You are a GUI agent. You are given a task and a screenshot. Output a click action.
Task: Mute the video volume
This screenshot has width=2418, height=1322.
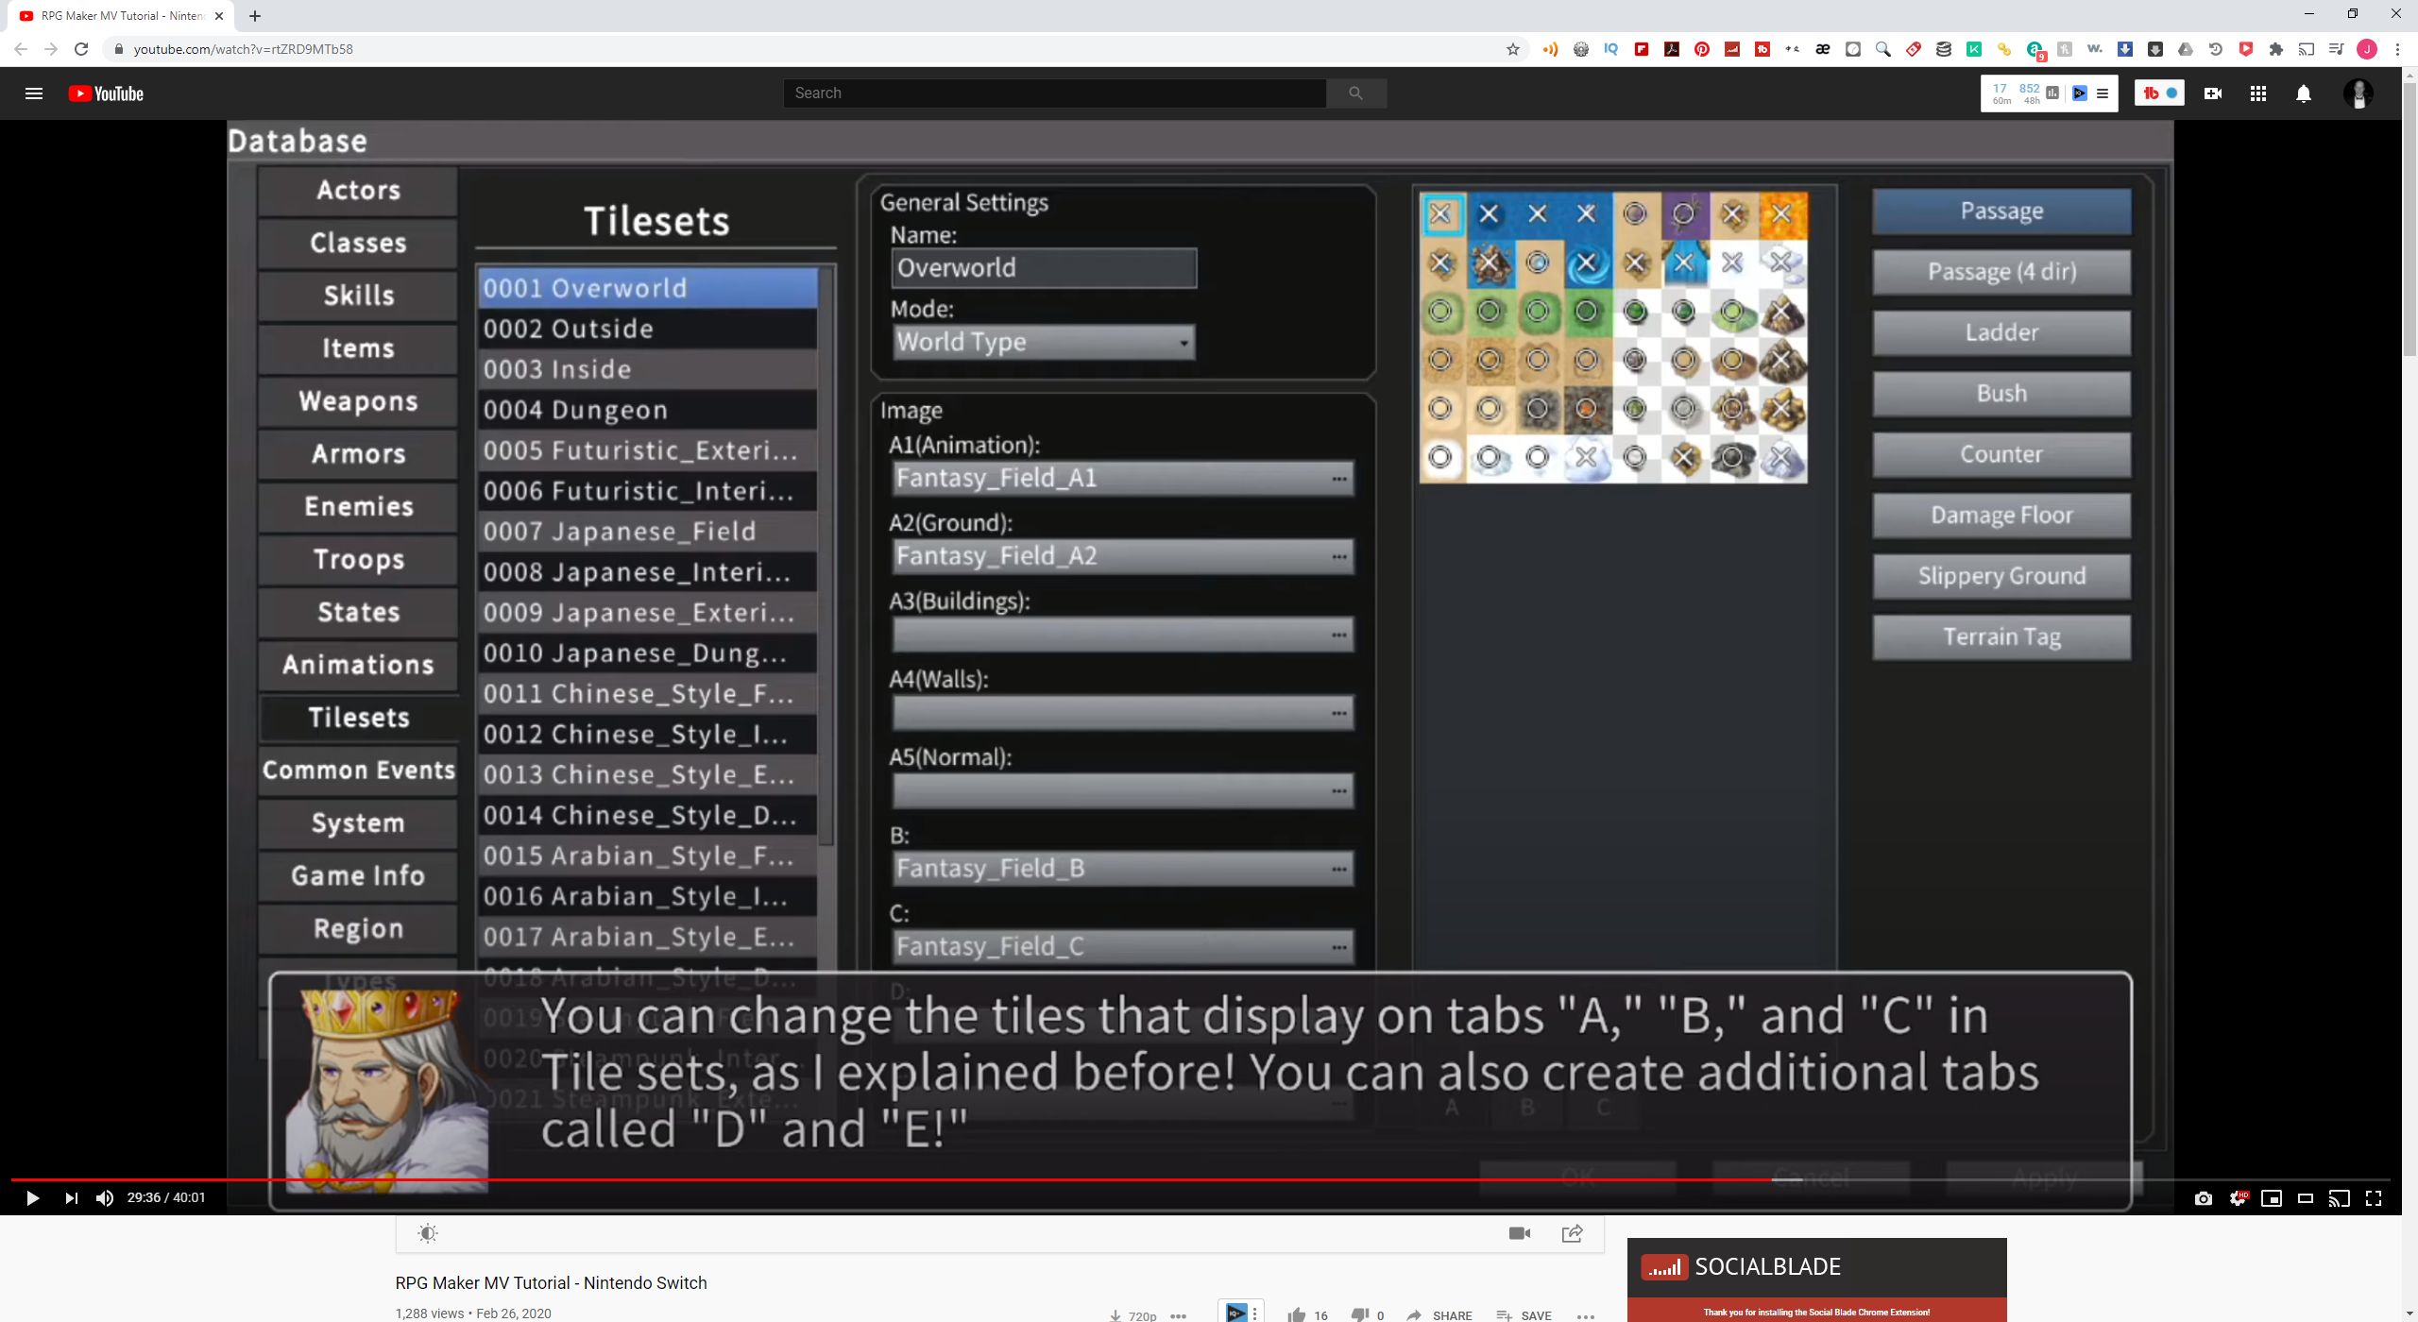pyautogui.click(x=105, y=1198)
